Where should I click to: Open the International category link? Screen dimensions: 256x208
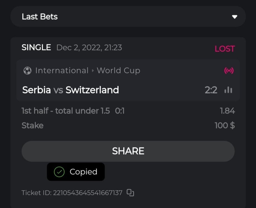point(62,71)
